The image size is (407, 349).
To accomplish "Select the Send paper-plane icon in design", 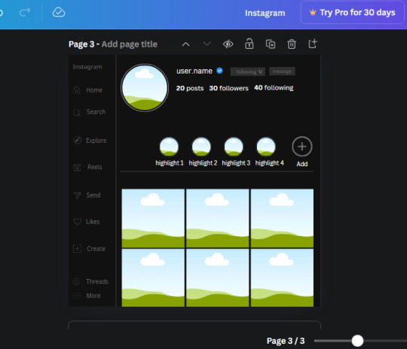I will coord(77,196).
